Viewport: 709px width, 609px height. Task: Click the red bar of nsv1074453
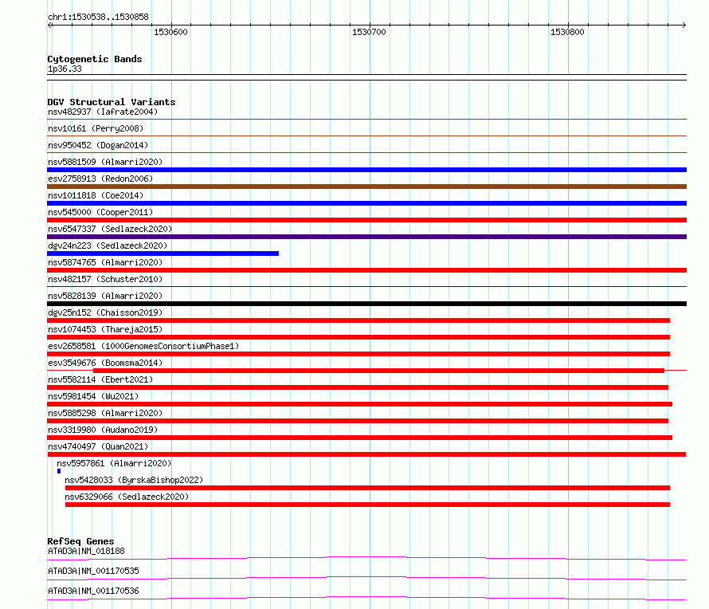pyautogui.click(x=358, y=337)
